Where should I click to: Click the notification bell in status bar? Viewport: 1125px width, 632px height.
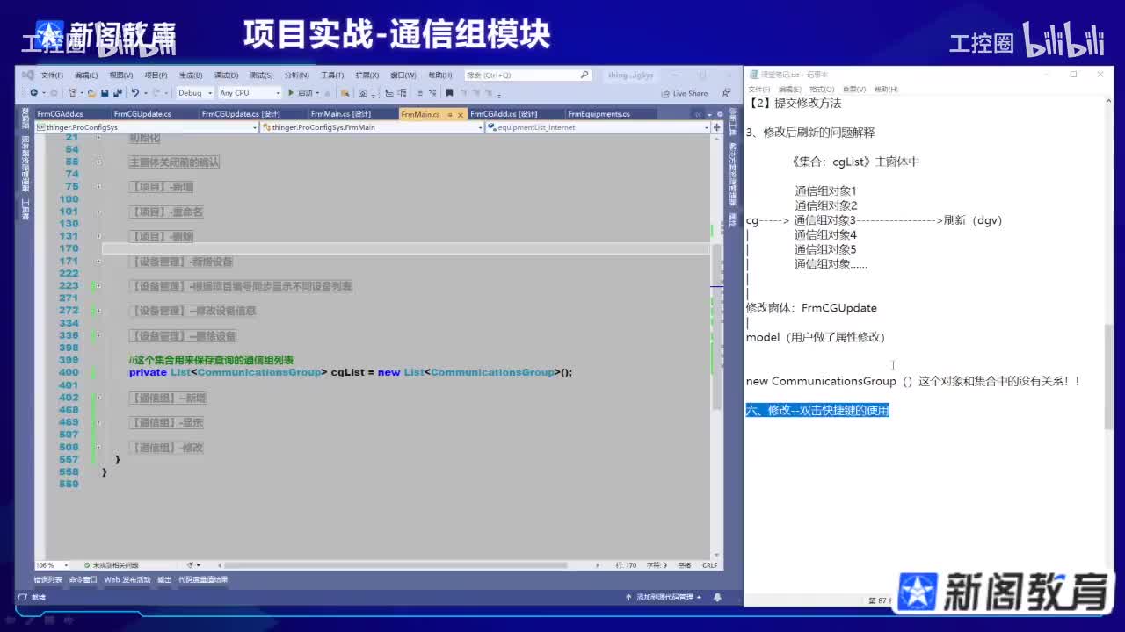(718, 597)
